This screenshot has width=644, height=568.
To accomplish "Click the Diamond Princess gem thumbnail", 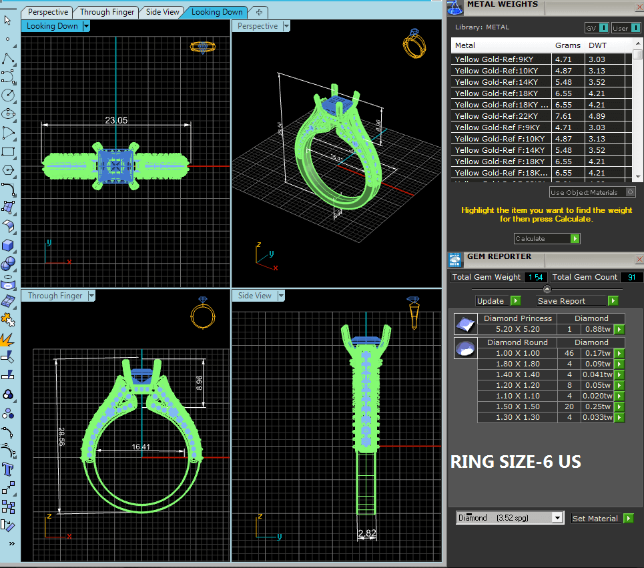I will tap(464, 324).
